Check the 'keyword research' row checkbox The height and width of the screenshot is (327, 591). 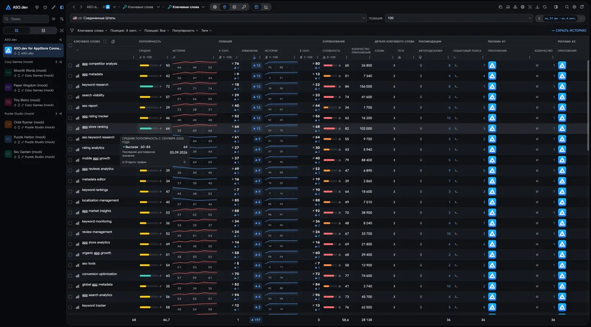(70, 86)
